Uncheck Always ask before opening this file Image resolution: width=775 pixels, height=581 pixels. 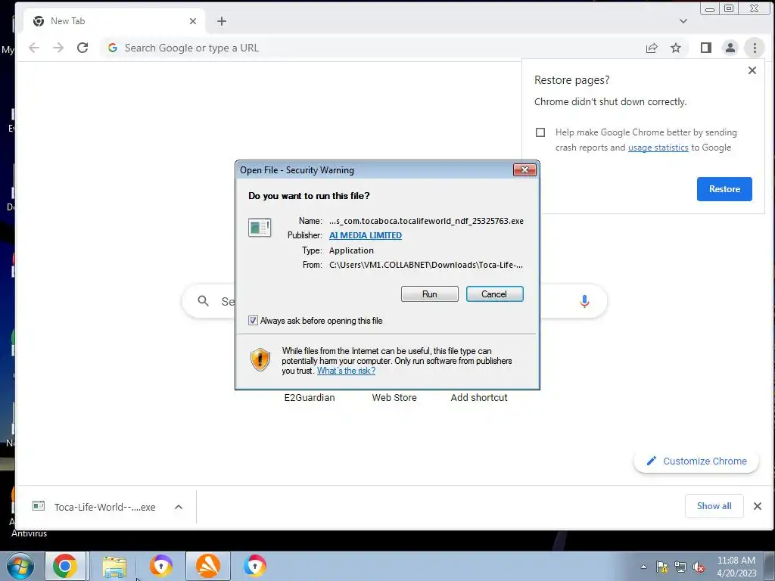pyautogui.click(x=253, y=321)
